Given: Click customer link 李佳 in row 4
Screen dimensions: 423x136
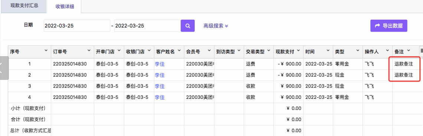Looking at the screenshot, I should 160,97.
